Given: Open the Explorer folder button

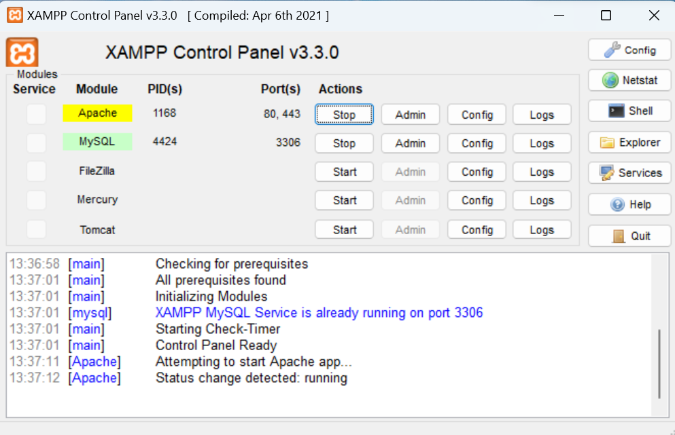Looking at the screenshot, I should 629,143.
